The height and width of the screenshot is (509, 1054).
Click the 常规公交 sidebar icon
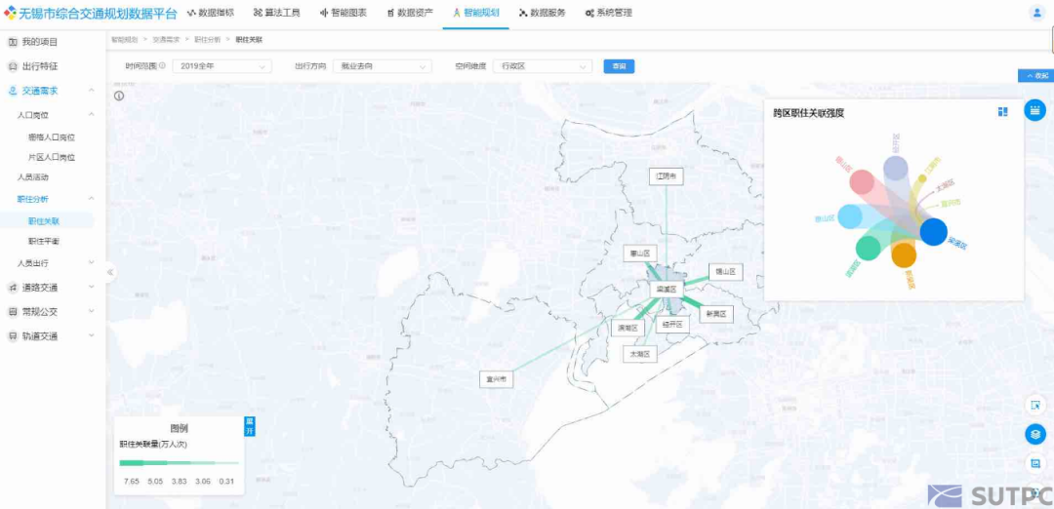point(12,312)
